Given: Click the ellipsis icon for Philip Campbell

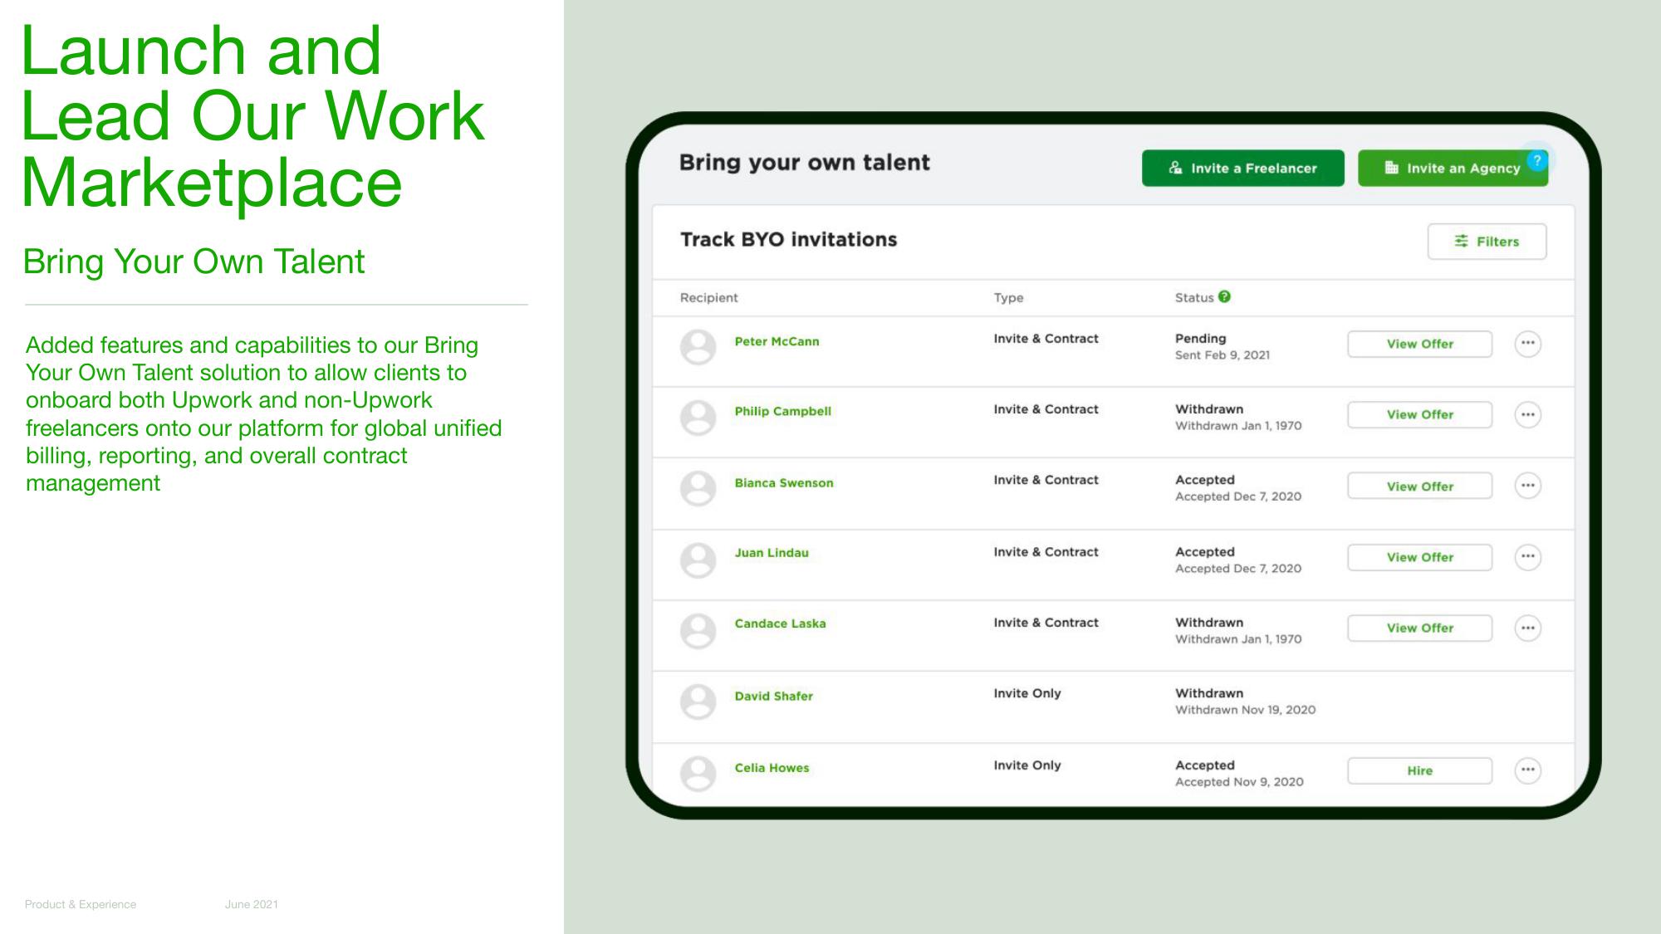Looking at the screenshot, I should (x=1527, y=414).
